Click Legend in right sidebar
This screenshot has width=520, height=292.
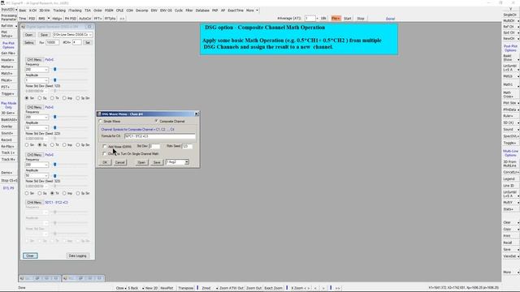509,178
